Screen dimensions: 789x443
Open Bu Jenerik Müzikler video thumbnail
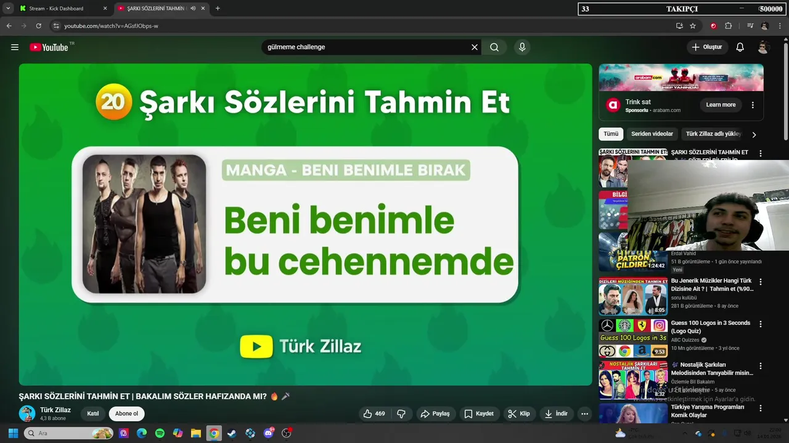[x=633, y=296]
